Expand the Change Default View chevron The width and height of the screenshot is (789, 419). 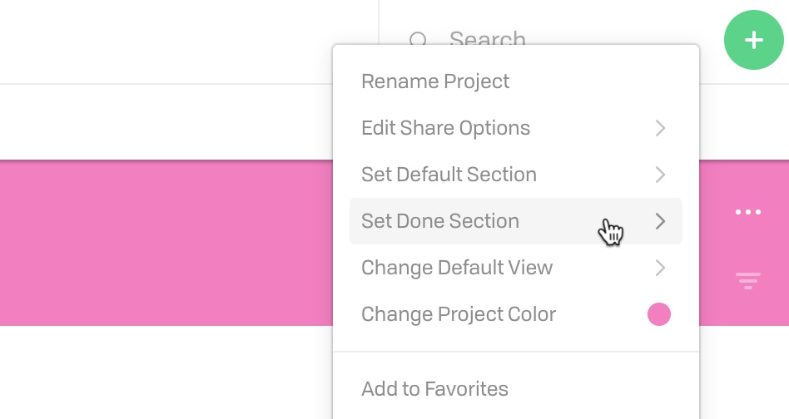pyautogui.click(x=660, y=267)
